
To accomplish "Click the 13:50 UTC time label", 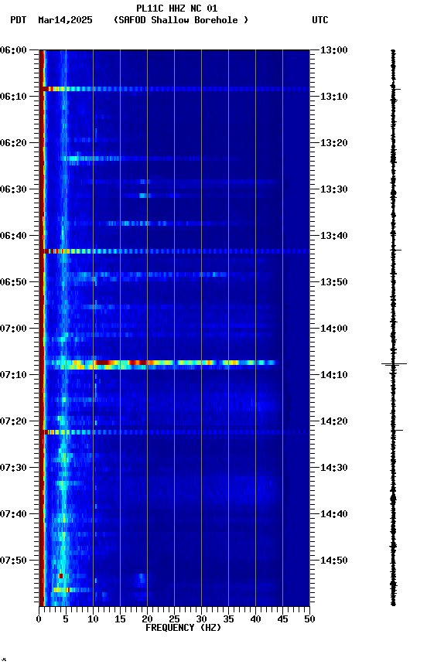I will pyautogui.click(x=334, y=282).
